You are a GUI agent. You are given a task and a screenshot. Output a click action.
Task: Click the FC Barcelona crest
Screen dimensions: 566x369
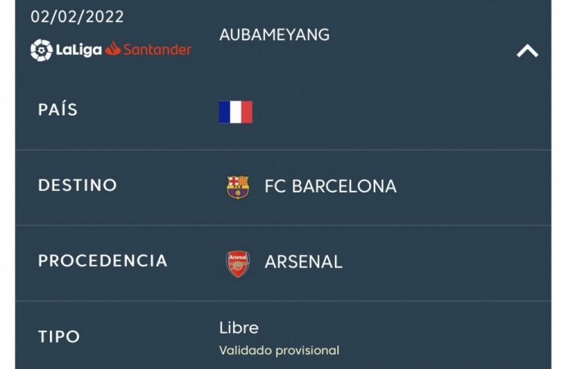[x=238, y=186]
